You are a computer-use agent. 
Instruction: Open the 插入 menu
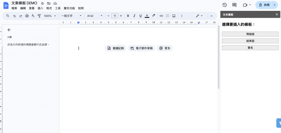(41, 8)
